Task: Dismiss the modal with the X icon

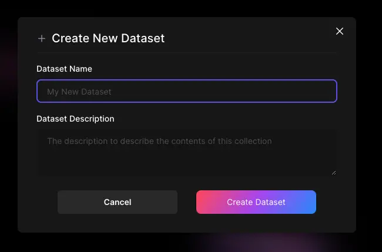Action: 340,31
